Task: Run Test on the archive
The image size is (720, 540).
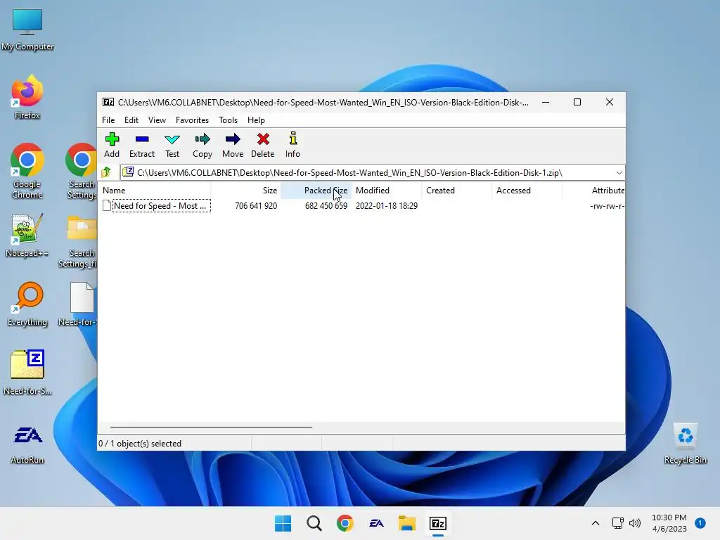Action: pyautogui.click(x=172, y=145)
